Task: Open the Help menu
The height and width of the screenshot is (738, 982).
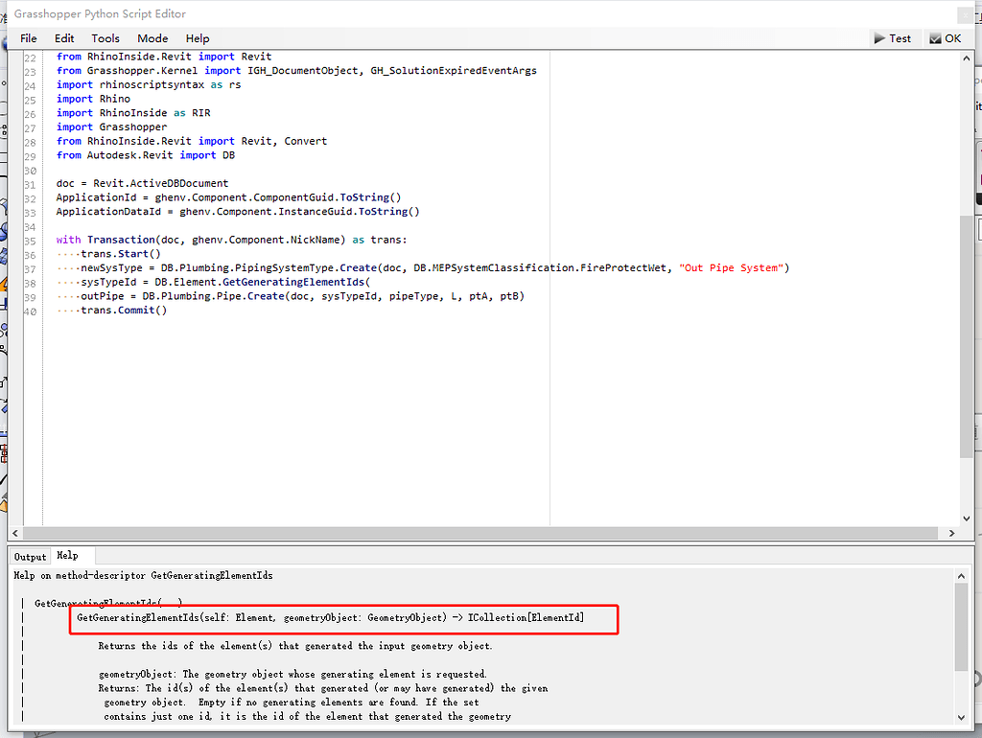Action: coord(198,38)
